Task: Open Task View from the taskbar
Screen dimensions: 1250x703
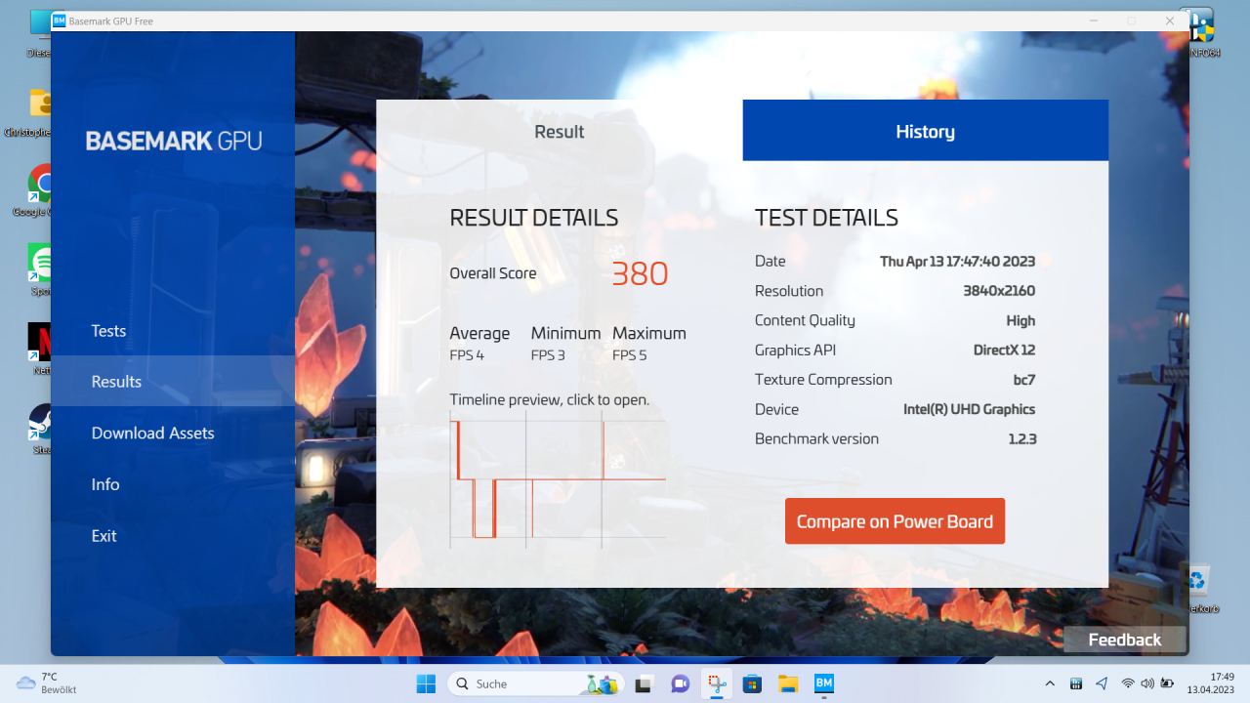Action: coord(644,683)
